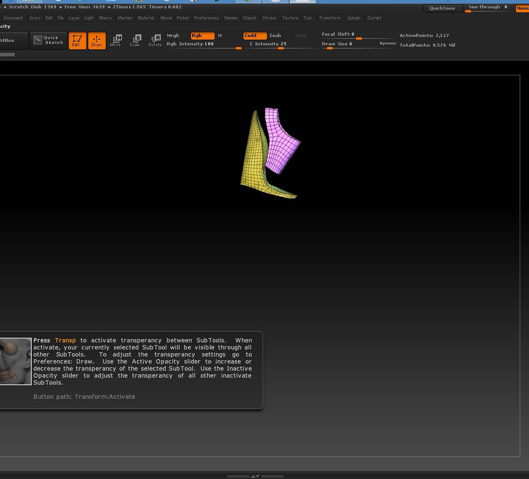Adjust Rgb Intensity slider
Viewport: 529px width, 479px height.
pos(204,45)
